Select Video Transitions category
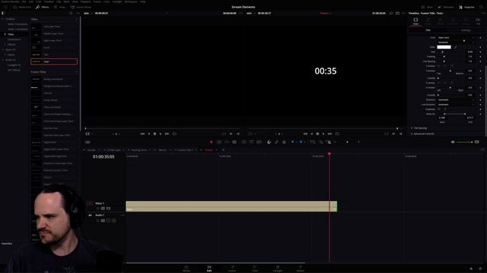 tap(18, 24)
